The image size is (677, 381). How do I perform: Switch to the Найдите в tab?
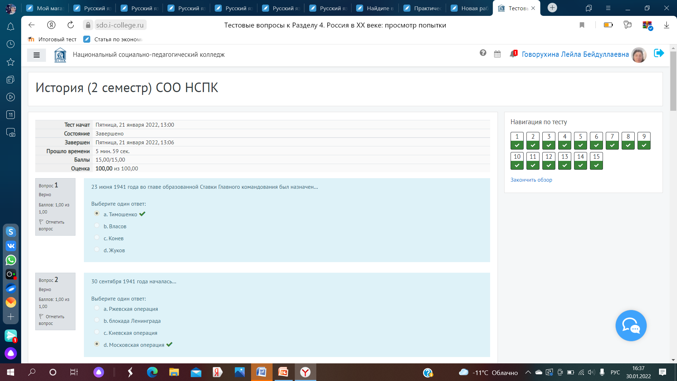(x=375, y=8)
